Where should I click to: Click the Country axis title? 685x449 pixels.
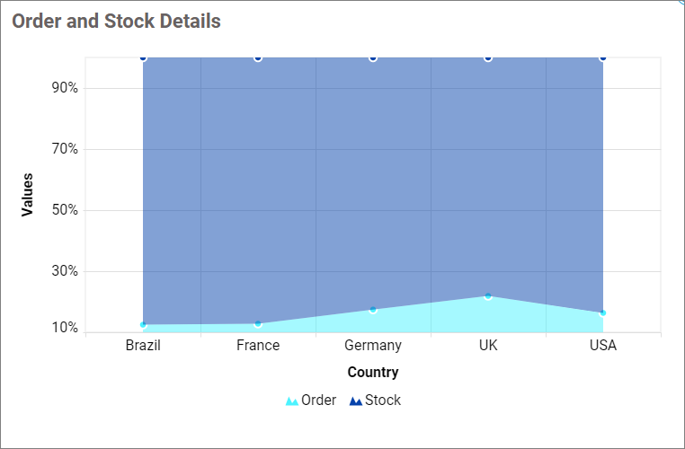tap(373, 372)
